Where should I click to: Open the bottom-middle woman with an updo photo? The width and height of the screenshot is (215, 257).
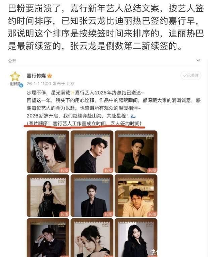[92, 238]
